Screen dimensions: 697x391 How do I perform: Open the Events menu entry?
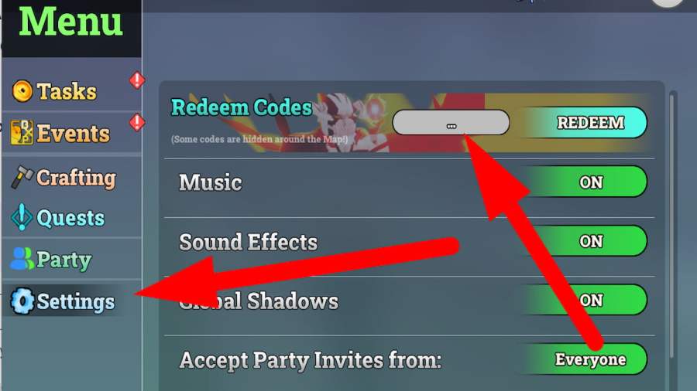click(74, 133)
